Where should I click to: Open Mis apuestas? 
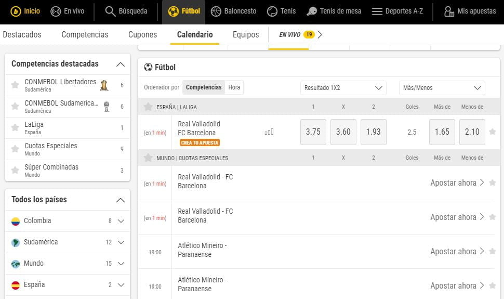[x=470, y=11]
